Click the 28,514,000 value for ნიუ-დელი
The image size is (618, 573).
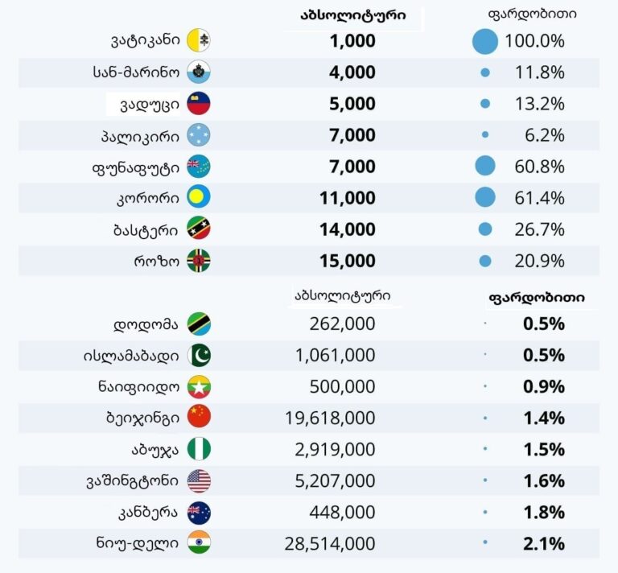(330, 543)
